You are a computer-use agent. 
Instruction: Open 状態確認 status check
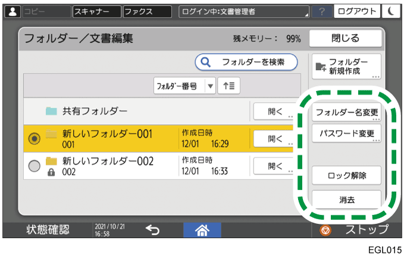pos(48,230)
